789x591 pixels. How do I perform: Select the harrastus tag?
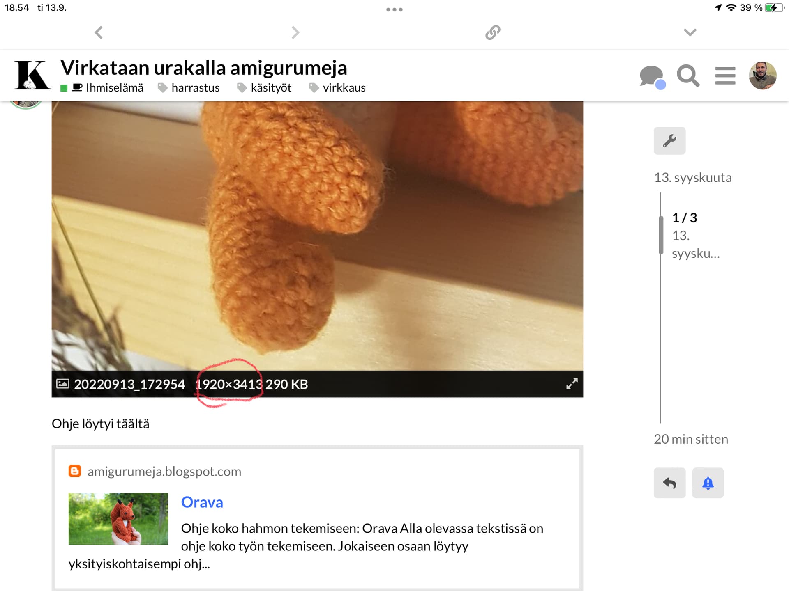[195, 88]
